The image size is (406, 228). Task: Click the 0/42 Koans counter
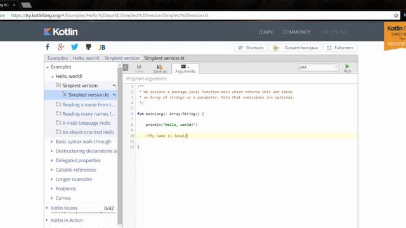coord(108,208)
